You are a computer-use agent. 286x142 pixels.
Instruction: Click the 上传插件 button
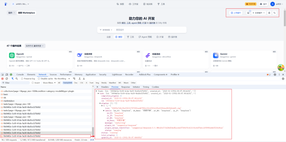(x=236, y=13)
